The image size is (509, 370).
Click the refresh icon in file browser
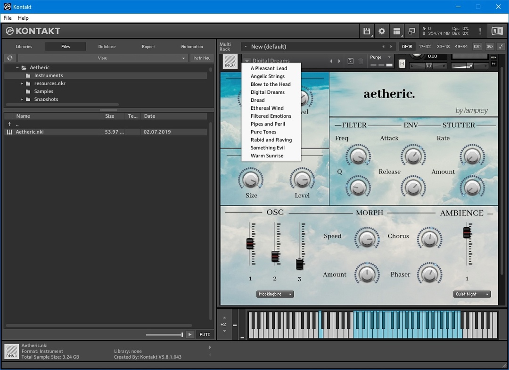pos(9,58)
